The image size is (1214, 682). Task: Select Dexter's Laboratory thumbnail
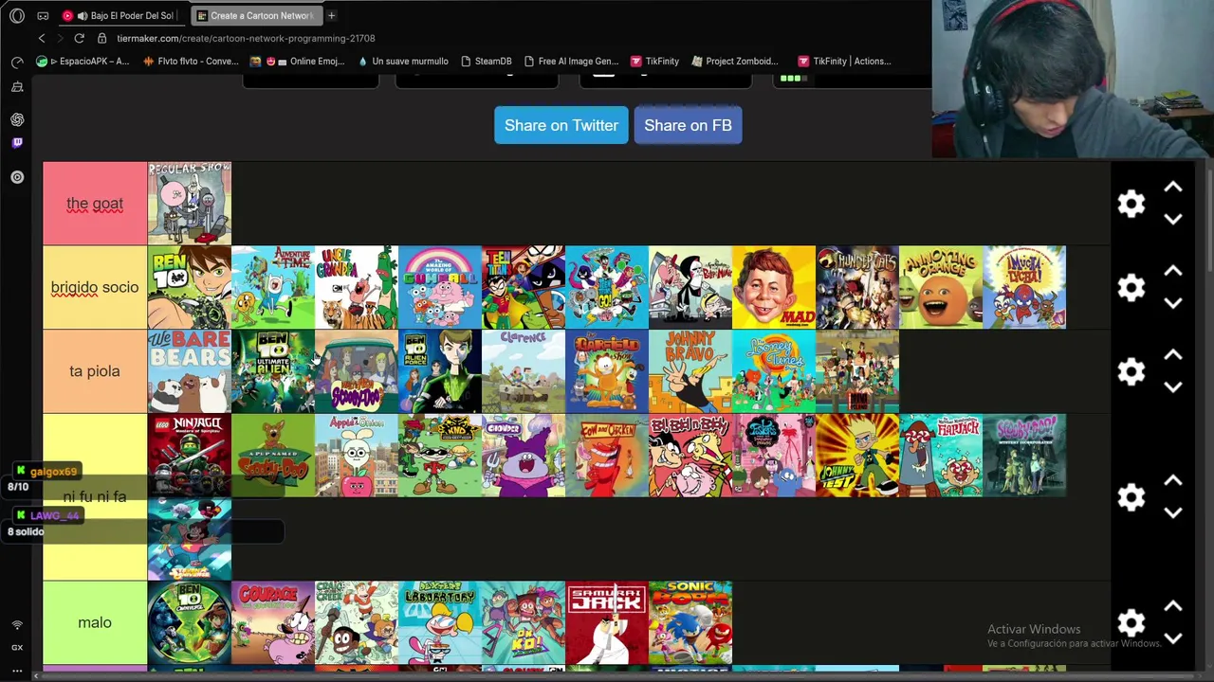[440, 622]
